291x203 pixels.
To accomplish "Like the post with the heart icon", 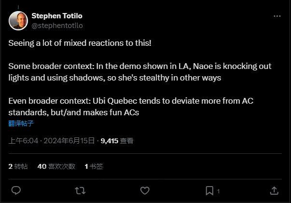I will (145, 190).
